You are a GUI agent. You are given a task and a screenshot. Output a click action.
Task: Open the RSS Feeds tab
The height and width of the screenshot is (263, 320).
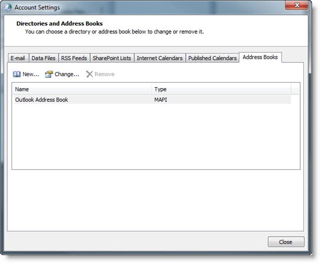(74, 58)
